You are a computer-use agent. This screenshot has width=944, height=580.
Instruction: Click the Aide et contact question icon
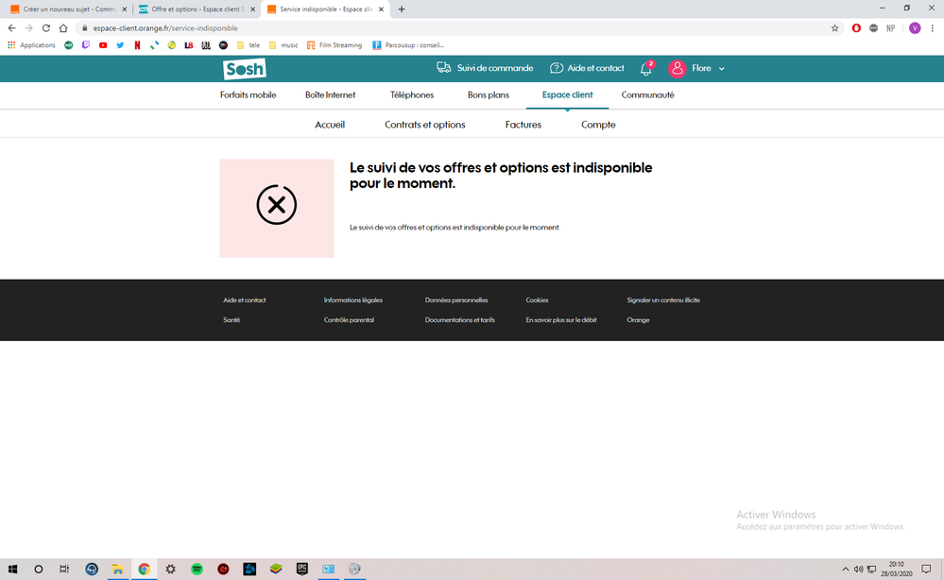557,69
